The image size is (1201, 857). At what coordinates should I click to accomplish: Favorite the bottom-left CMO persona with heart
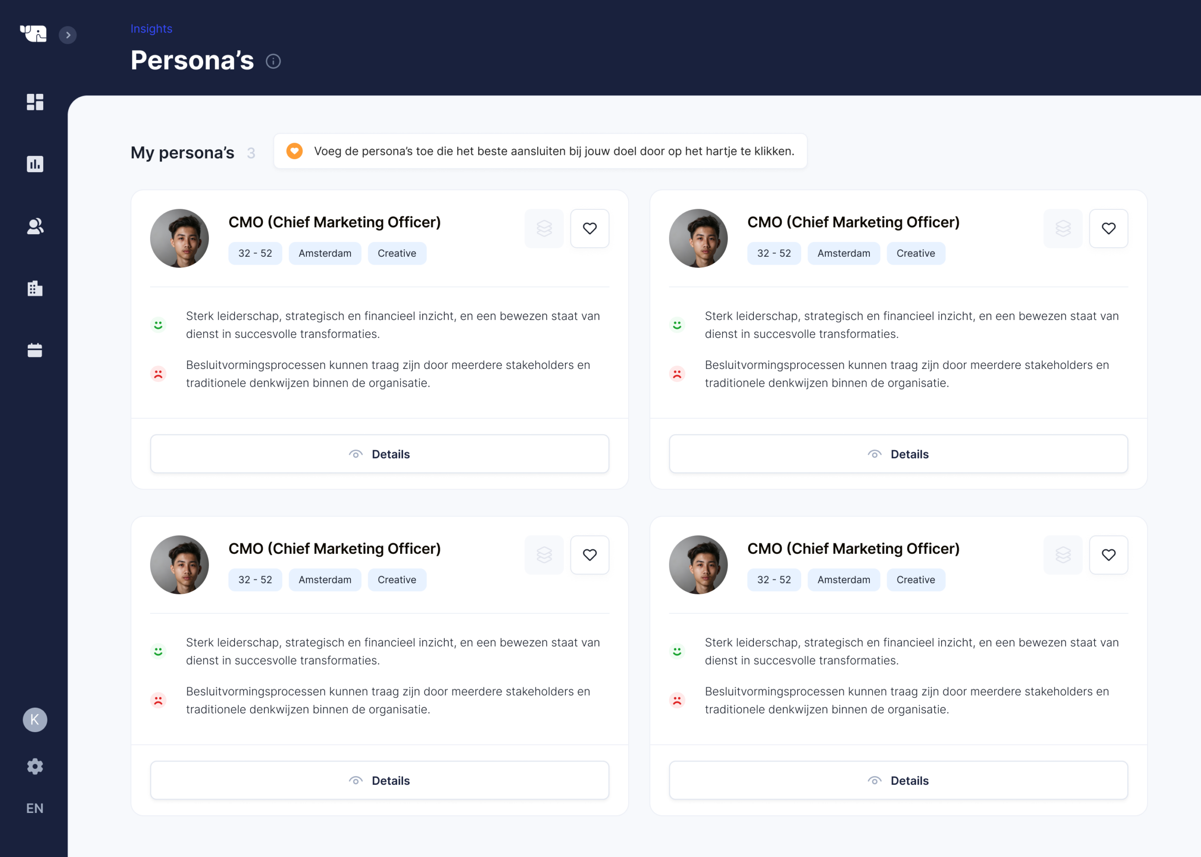pos(590,555)
